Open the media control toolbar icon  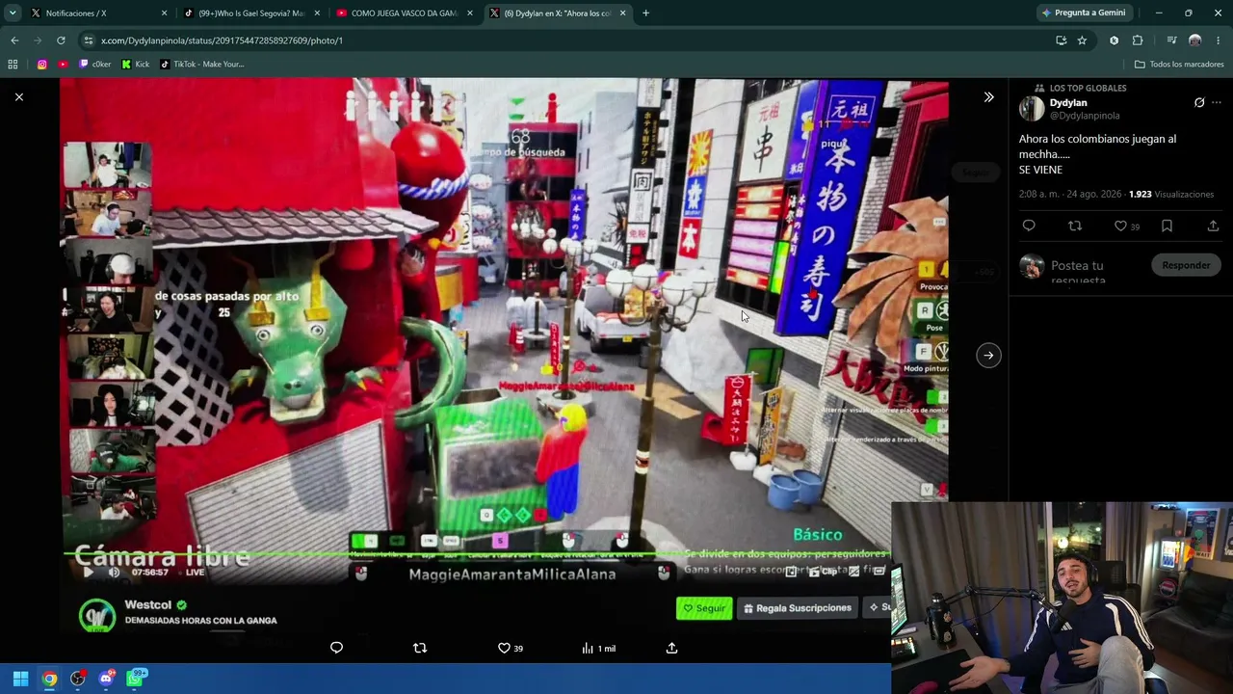(1171, 40)
